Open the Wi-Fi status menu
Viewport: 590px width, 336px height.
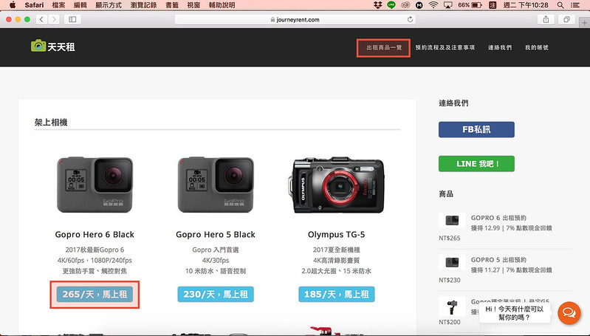pyautogui.click(x=433, y=5)
